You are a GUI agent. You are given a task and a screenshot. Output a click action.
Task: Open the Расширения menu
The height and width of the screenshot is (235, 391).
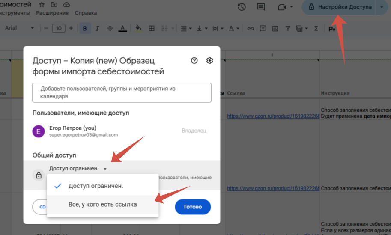[x=52, y=13]
